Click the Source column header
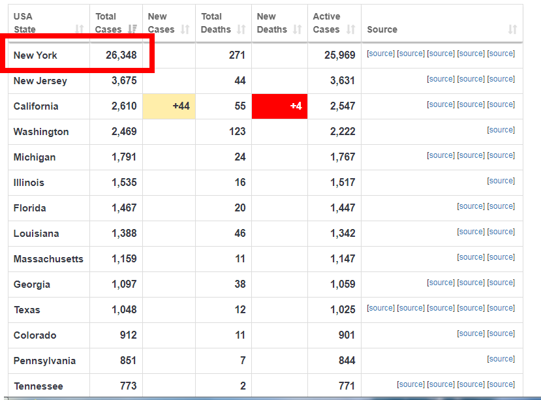This screenshot has width=541, height=400. [x=442, y=23]
